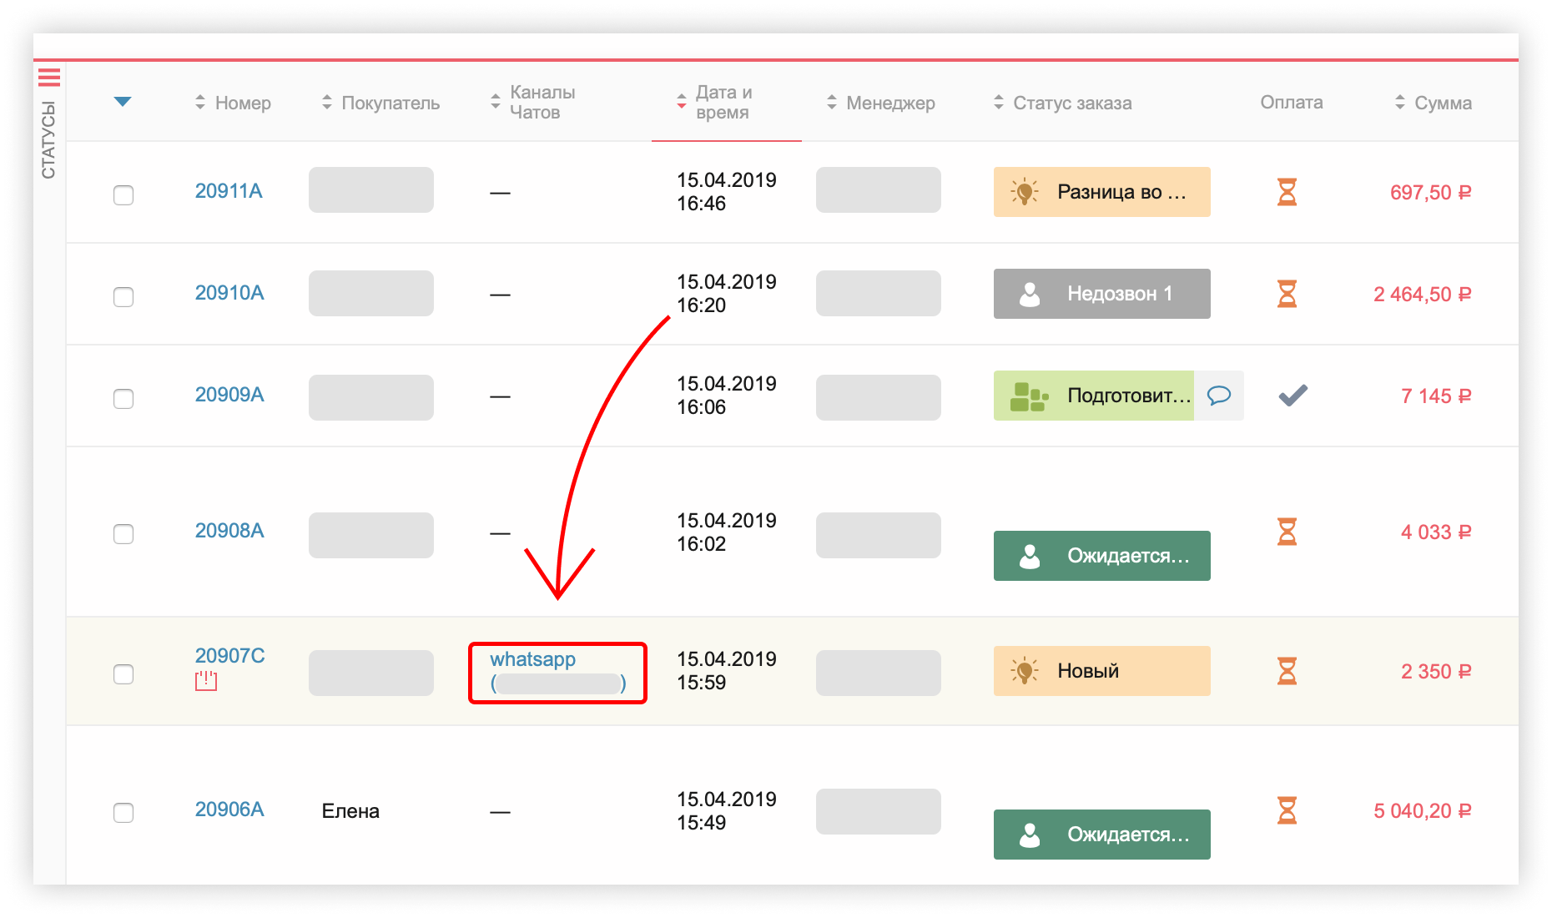This screenshot has width=1552, height=918.
Task: Click the person icon in Недозвон 1 status
Action: [x=1030, y=294]
